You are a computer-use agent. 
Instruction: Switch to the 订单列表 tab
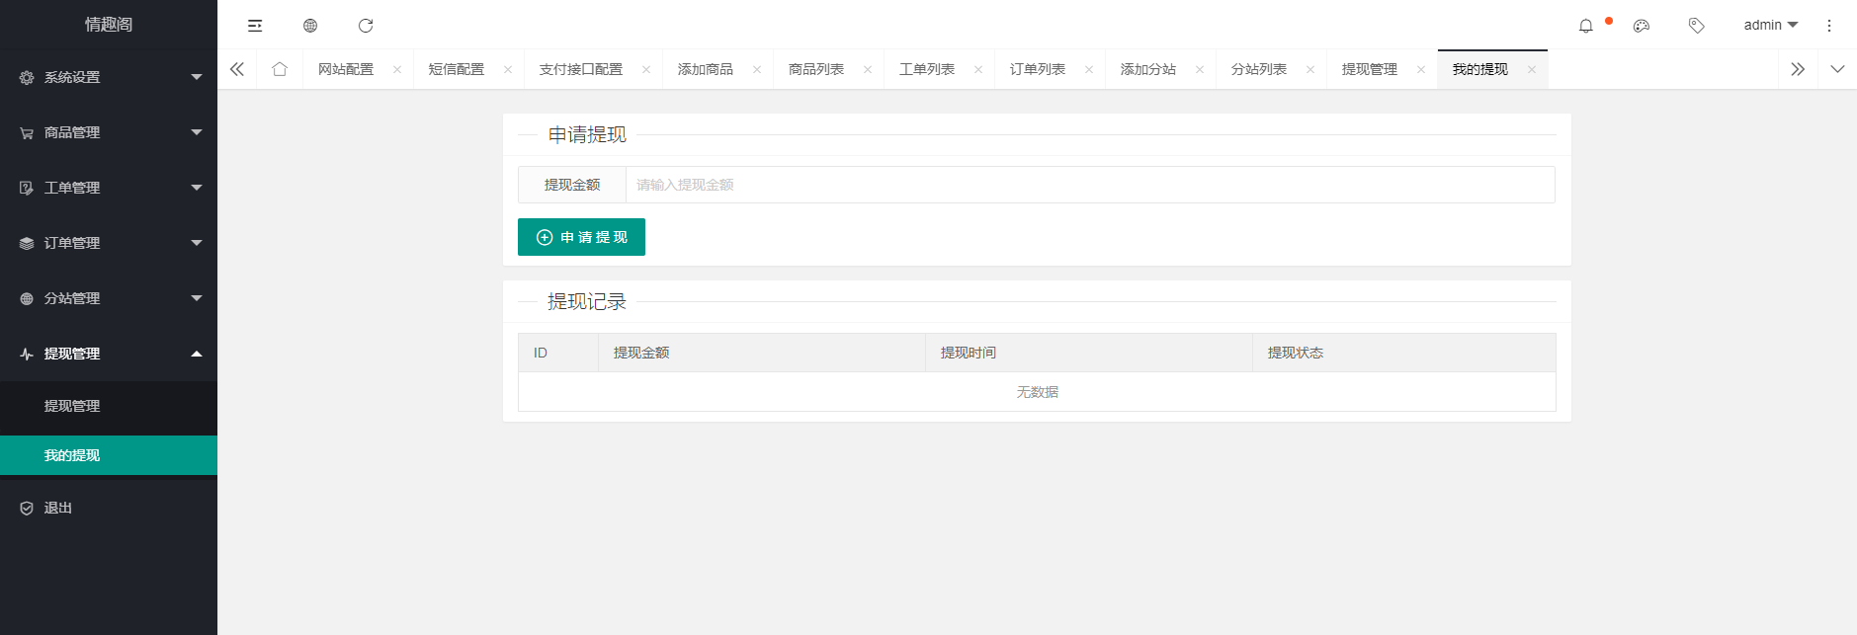(x=1038, y=69)
